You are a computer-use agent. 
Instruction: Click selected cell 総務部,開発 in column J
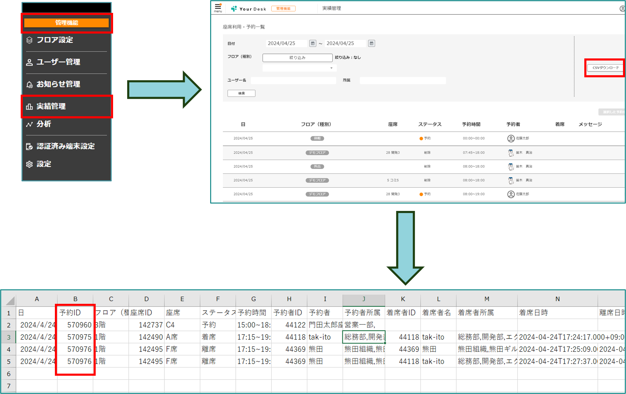(364, 337)
